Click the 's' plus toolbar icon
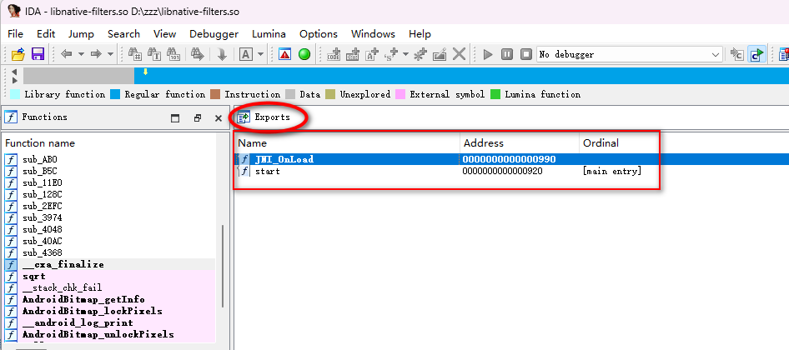789x350 pixels. point(391,54)
